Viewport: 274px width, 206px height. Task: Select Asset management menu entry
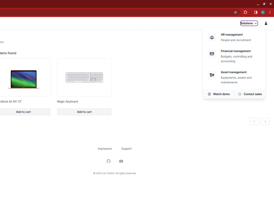coord(234,77)
